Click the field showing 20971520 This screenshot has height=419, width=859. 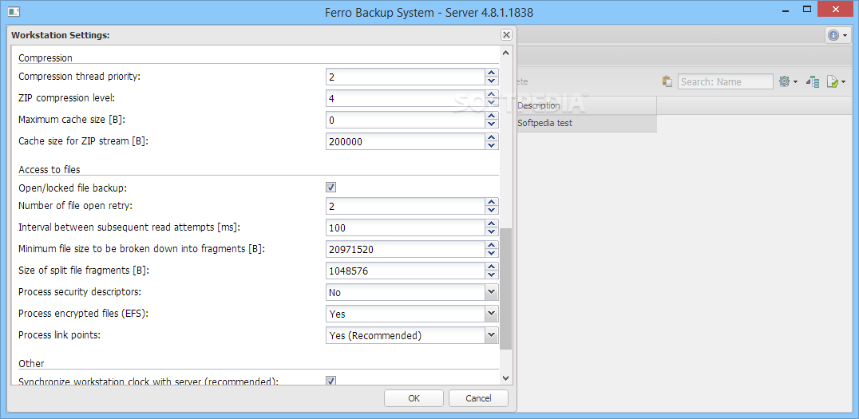[406, 249]
